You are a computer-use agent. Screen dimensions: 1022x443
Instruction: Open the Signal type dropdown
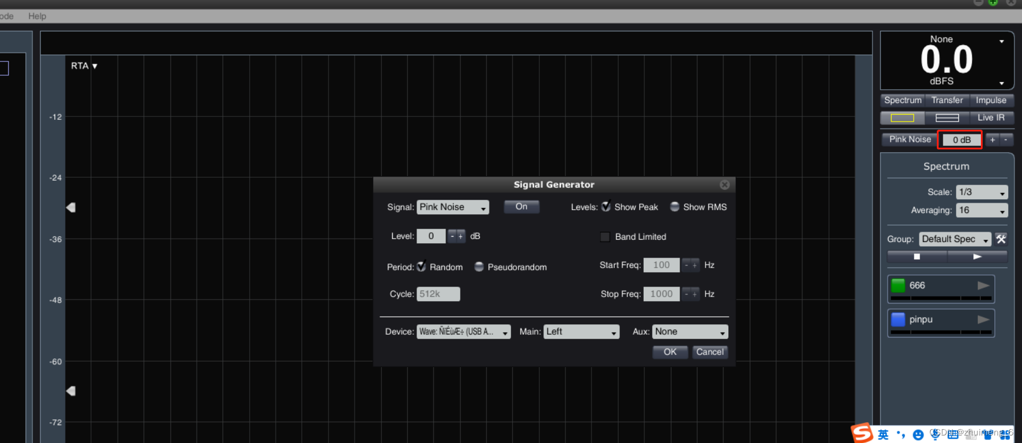click(453, 207)
